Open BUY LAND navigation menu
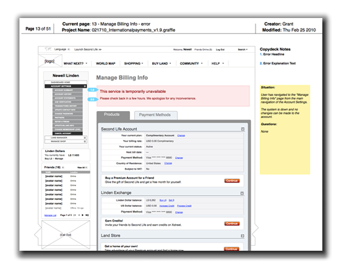Image resolution: width=339 pixels, height=266 pixels. [161, 63]
